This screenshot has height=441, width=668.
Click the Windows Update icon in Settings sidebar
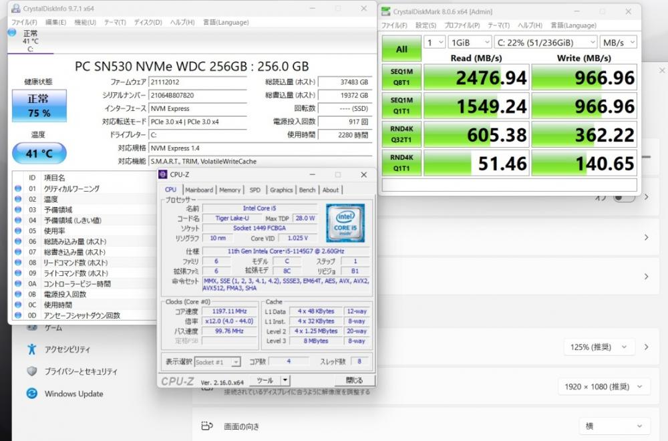click(32, 394)
